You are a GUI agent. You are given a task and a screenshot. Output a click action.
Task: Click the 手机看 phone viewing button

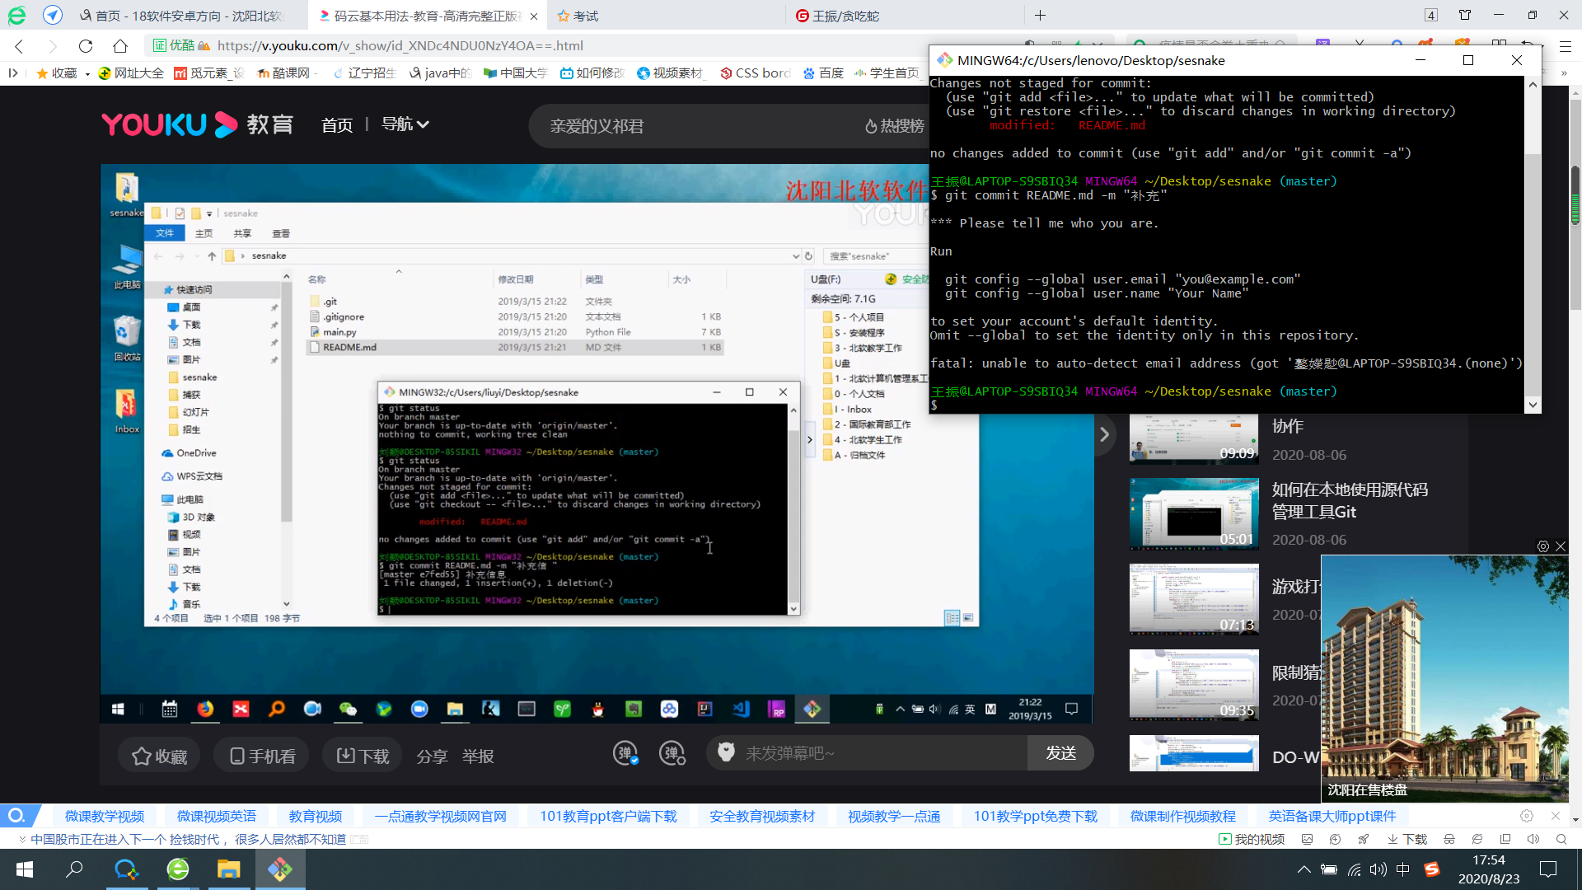point(262,756)
